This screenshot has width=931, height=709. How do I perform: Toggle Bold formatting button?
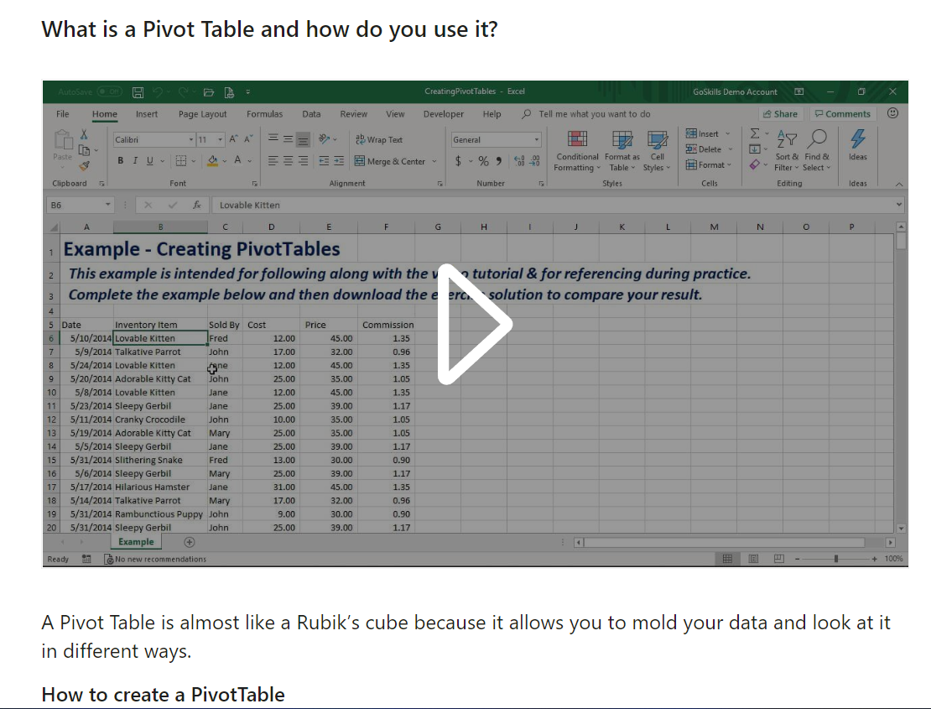pyautogui.click(x=121, y=161)
